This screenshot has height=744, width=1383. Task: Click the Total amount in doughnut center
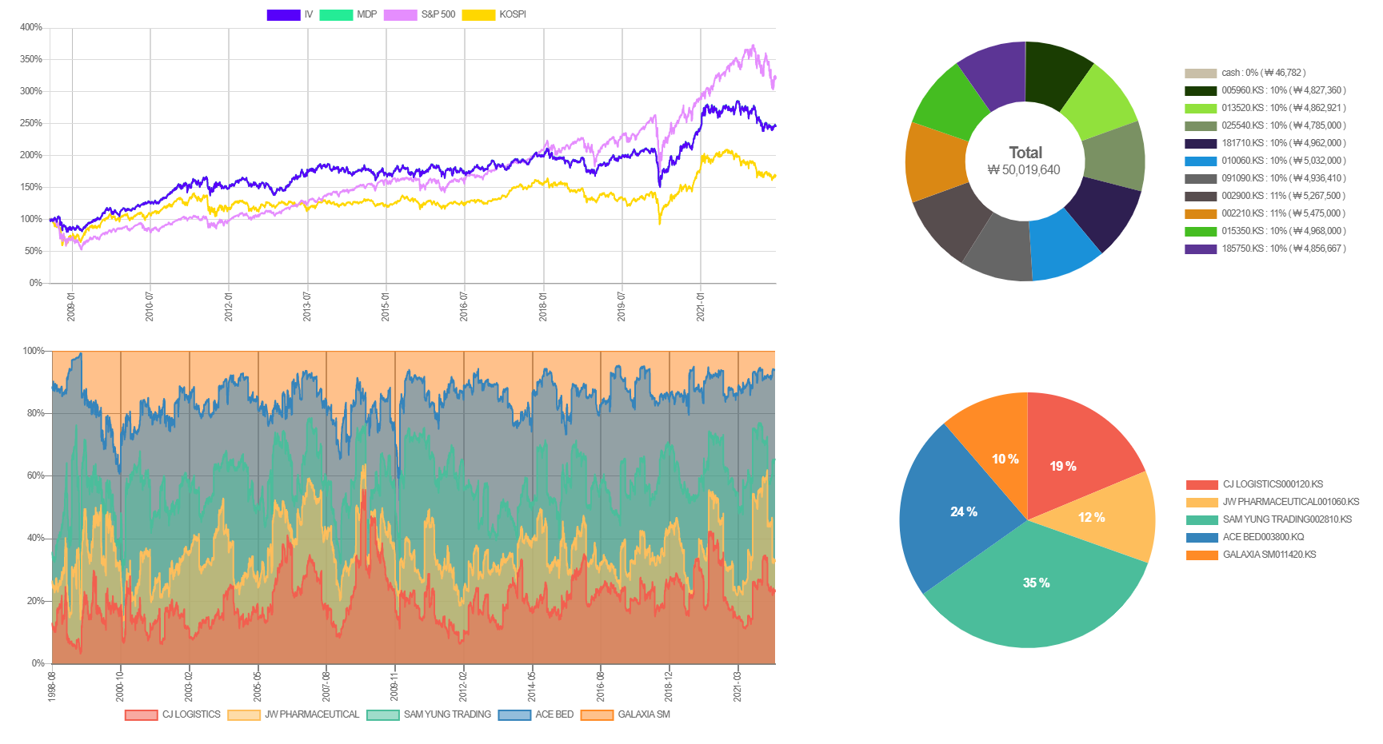(x=1024, y=169)
